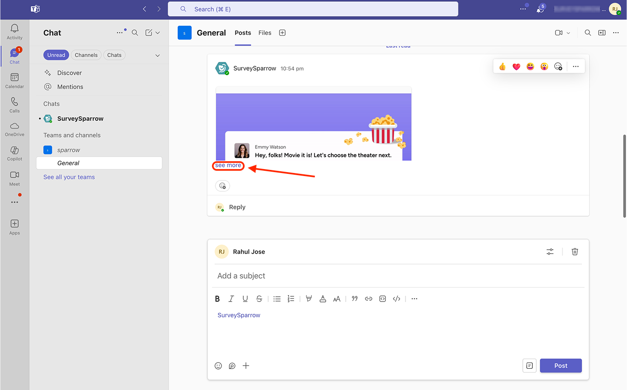Screen dimensions: 627x390
Task: Switch to the Files tab
Action: [x=265, y=33]
